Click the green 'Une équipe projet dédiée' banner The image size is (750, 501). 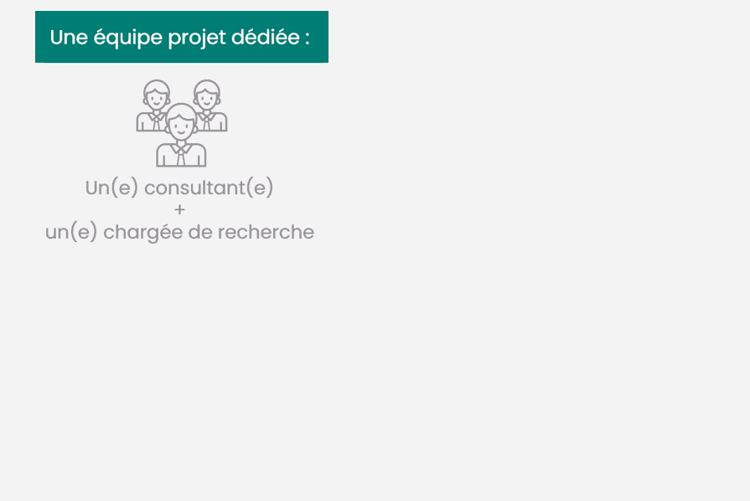181,37
